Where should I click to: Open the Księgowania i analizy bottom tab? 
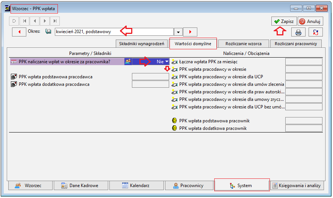(x=297, y=186)
